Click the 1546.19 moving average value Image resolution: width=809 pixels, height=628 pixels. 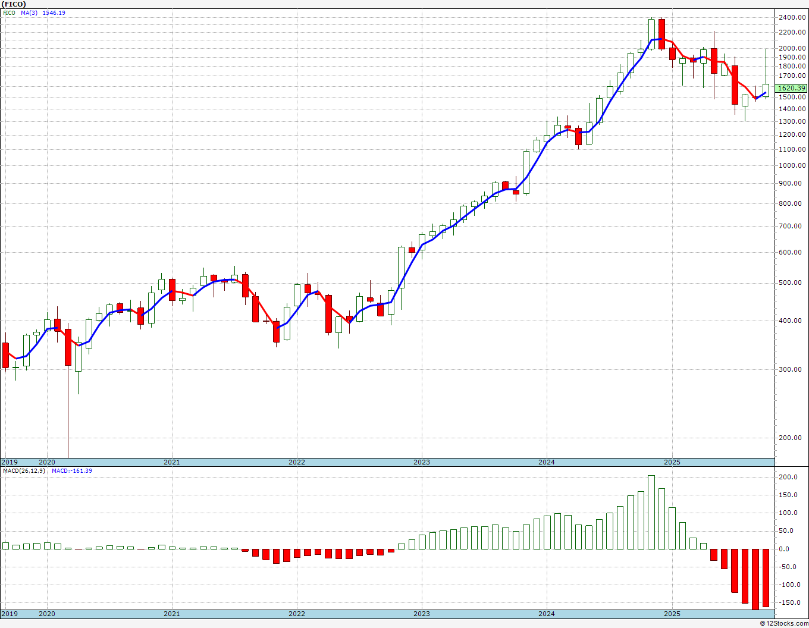54,13
